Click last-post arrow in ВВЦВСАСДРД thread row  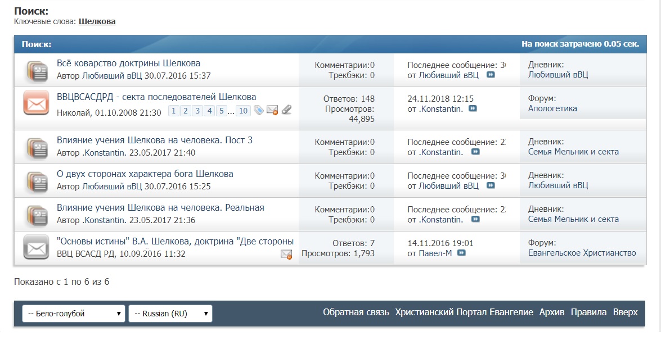473,109
